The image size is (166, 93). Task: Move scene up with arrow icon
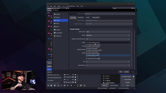pos(58,86)
